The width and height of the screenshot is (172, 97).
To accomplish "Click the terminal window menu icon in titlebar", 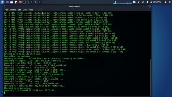I will 5,6.
